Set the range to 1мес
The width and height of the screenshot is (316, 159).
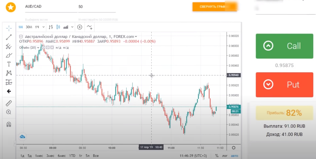[x=39, y=155]
